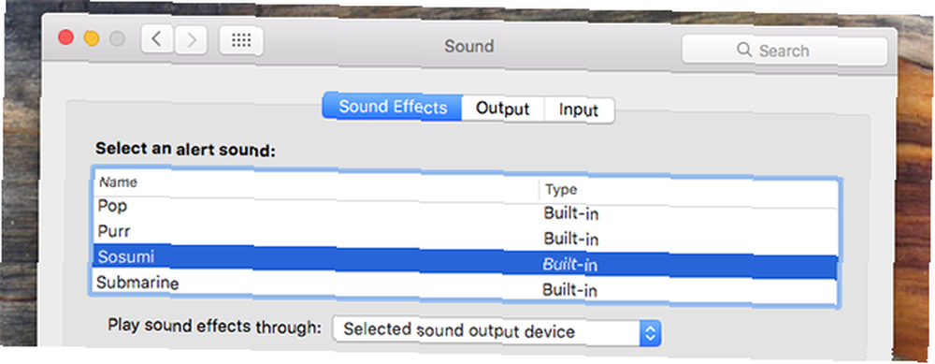Click the magnifying glass search icon
The image size is (935, 364).
click(744, 50)
